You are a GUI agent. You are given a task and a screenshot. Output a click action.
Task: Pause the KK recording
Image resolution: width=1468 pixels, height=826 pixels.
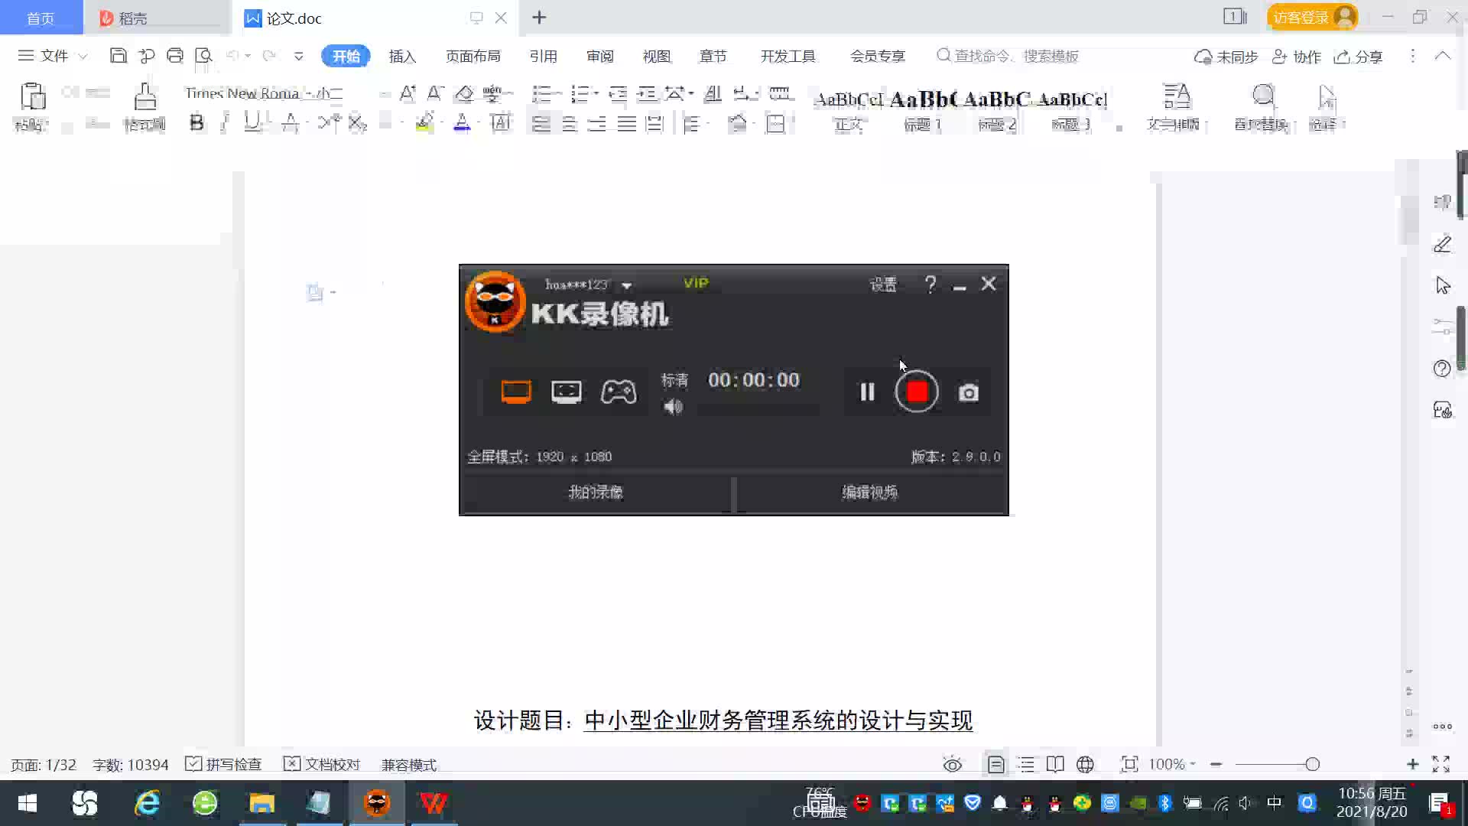coord(867,392)
